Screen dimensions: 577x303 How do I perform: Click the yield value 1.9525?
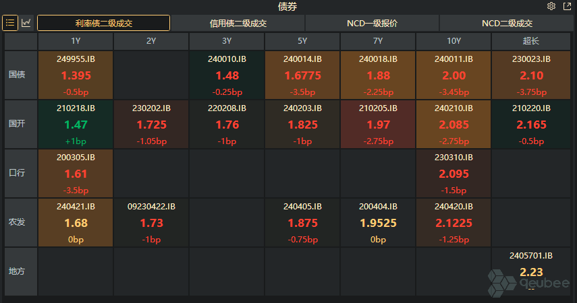378,224
